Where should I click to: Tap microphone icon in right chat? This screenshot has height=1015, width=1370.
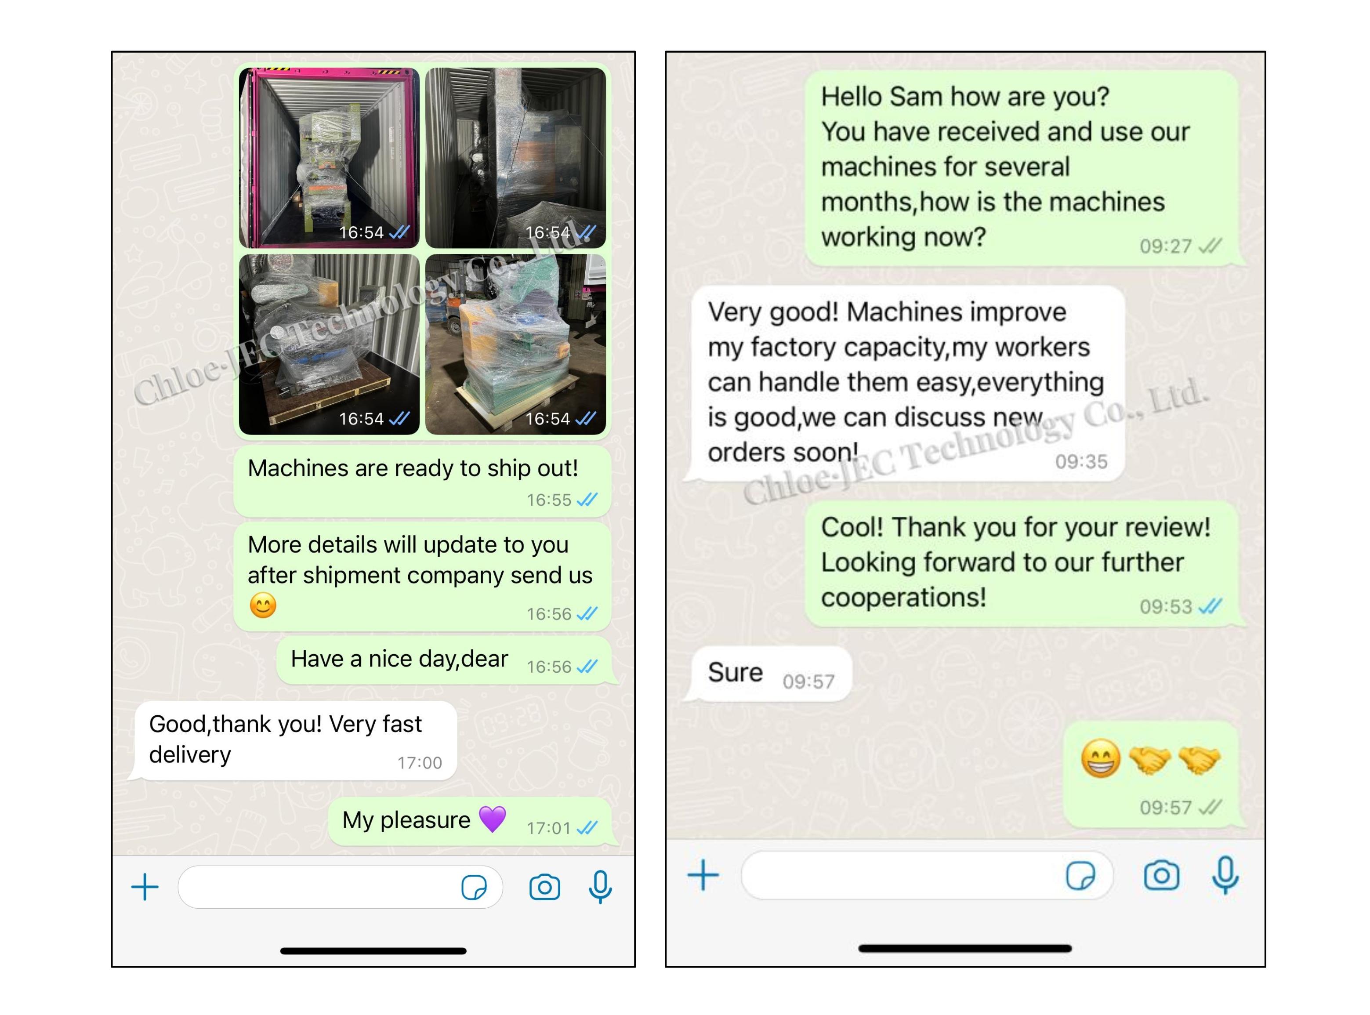pyautogui.click(x=1225, y=875)
